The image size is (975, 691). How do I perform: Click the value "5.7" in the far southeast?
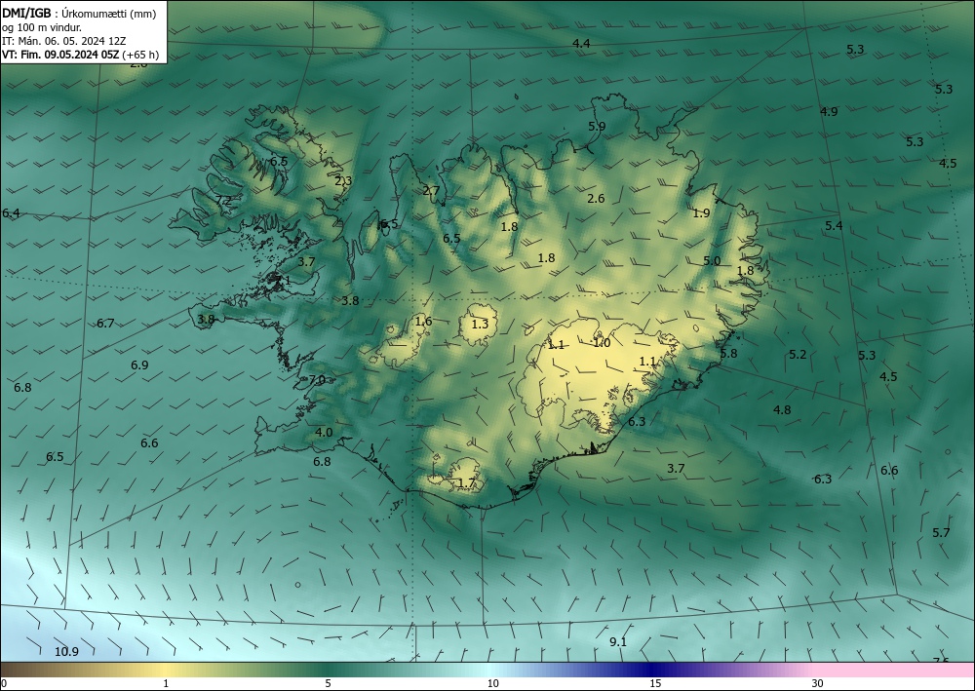click(941, 532)
